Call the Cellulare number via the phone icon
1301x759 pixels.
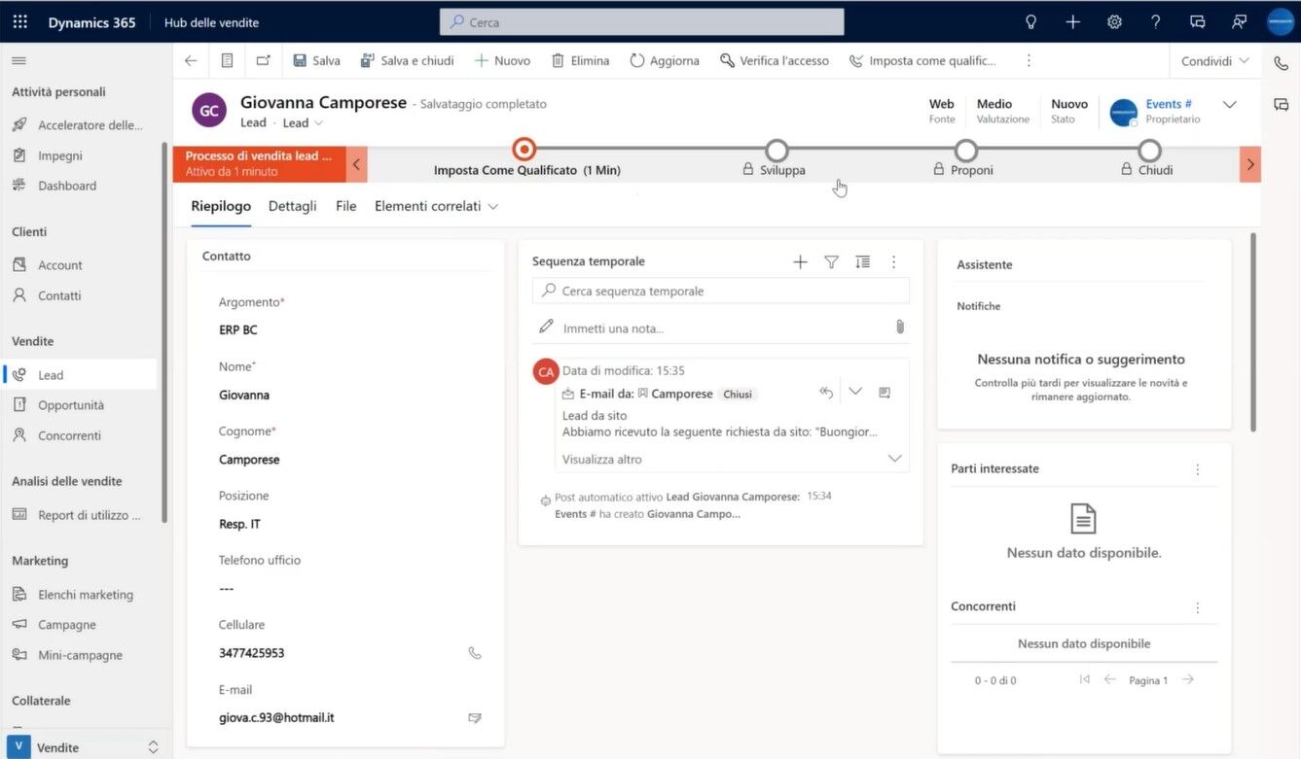coord(475,652)
